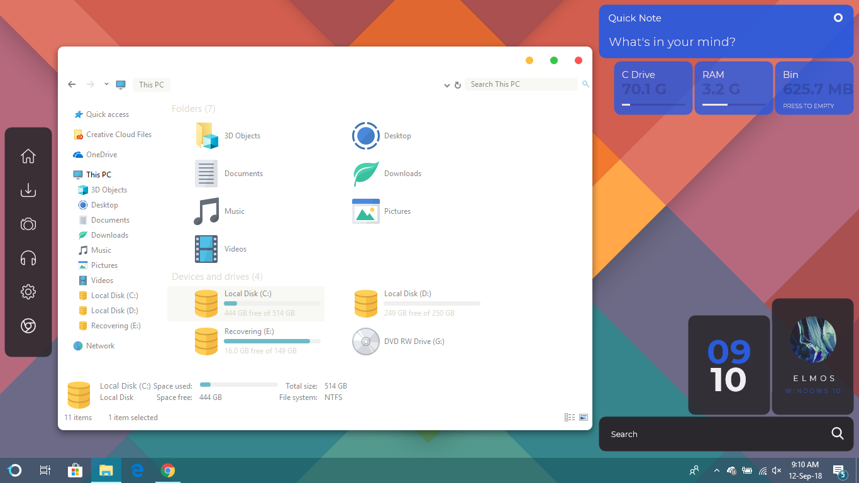This screenshot has width=859, height=483.
Task: Select OneDrive in the navigation pane
Action: [x=101, y=154]
